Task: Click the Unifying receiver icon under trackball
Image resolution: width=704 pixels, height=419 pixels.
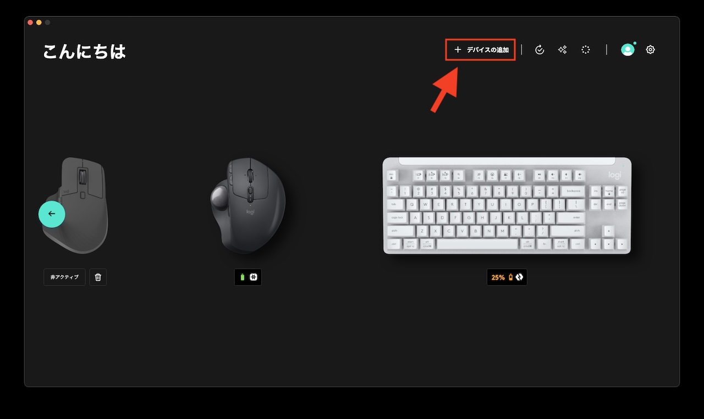Action: 254,277
